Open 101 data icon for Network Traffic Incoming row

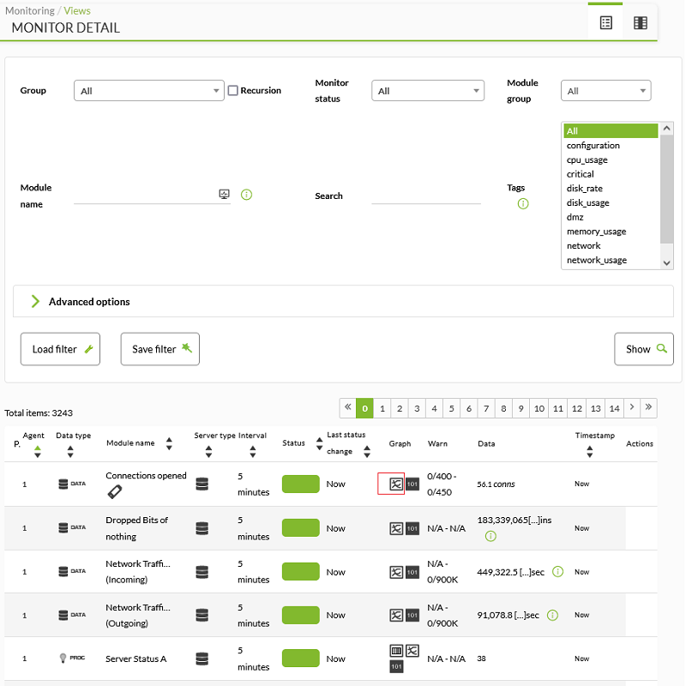pos(412,572)
